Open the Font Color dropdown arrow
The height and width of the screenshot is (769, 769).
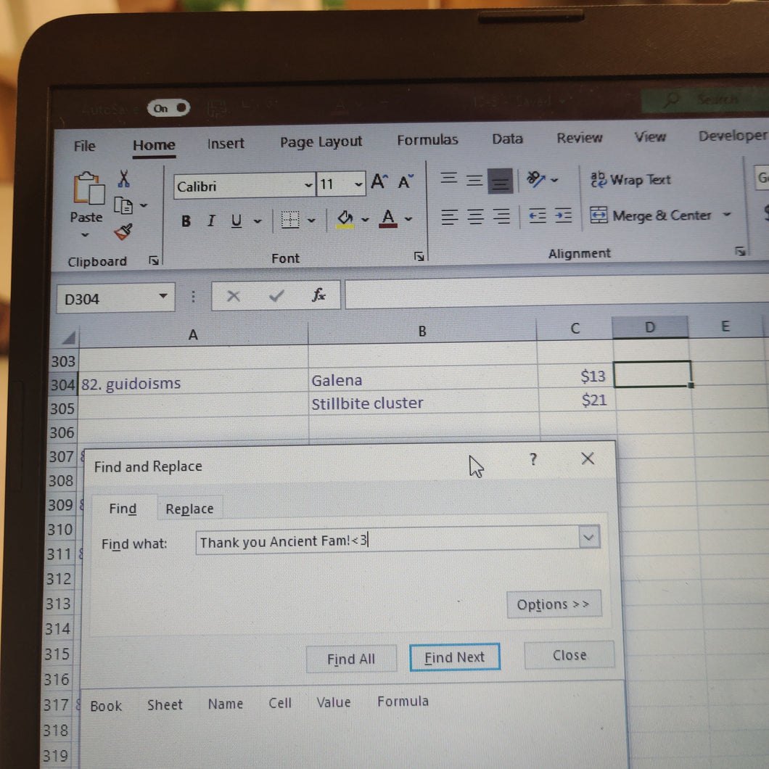[408, 219]
